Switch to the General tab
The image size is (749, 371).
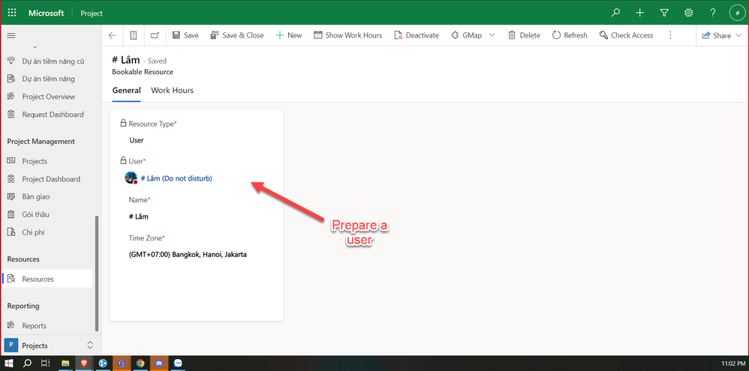(x=127, y=90)
